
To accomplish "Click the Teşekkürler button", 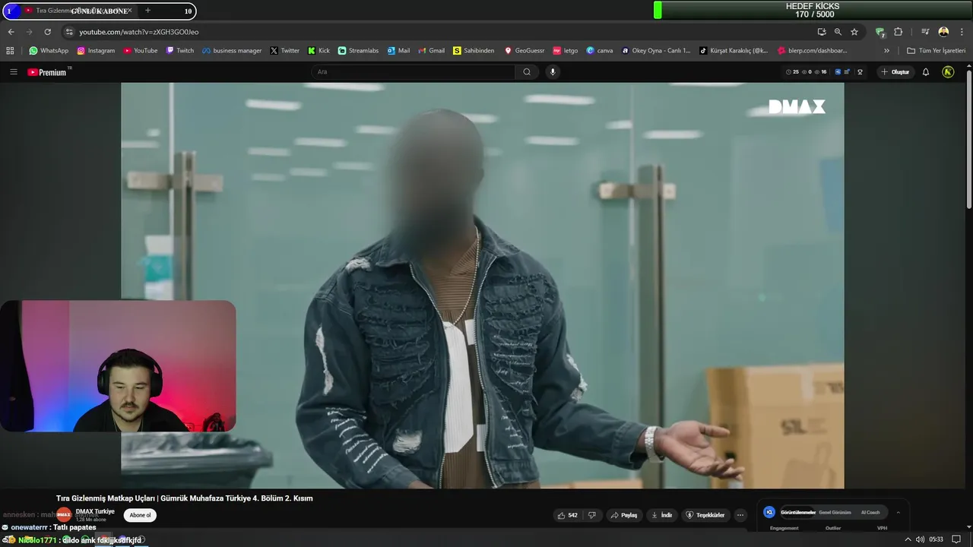I will (x=705, y=515).
